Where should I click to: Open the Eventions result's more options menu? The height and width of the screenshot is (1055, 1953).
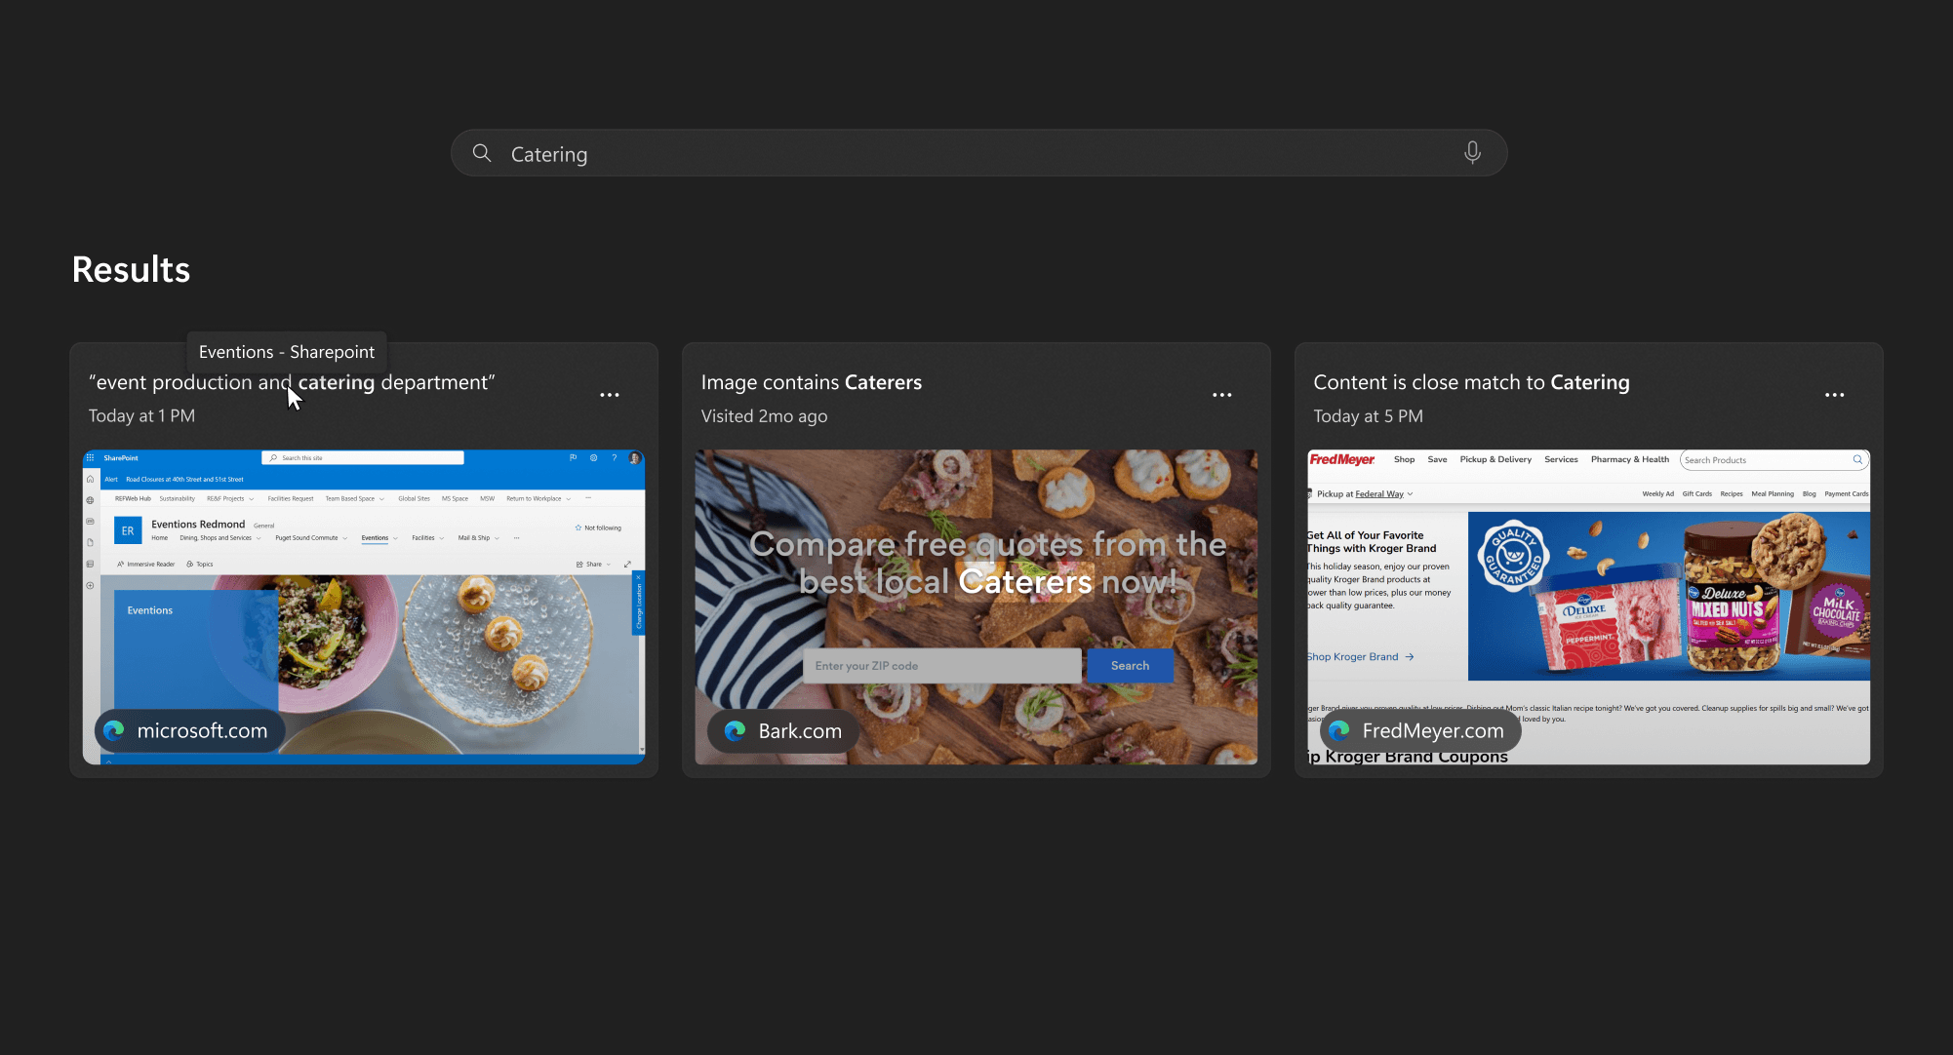click(x=610, y=395)
